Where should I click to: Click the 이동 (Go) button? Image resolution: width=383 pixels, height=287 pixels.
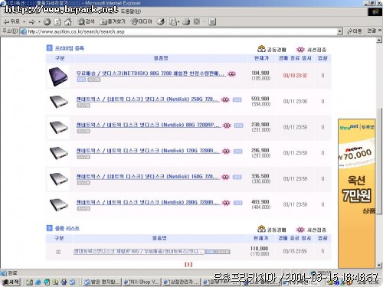355,31
